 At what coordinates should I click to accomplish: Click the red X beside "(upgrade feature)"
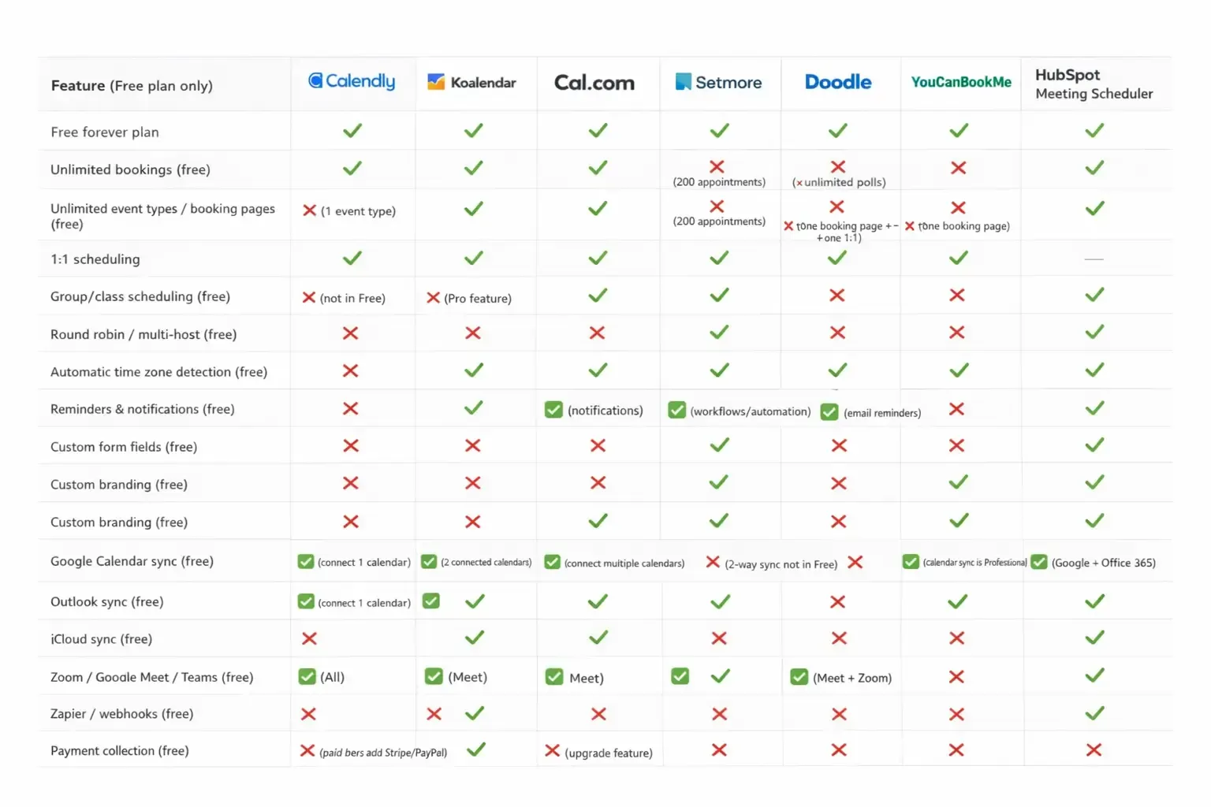click(553, 751)
